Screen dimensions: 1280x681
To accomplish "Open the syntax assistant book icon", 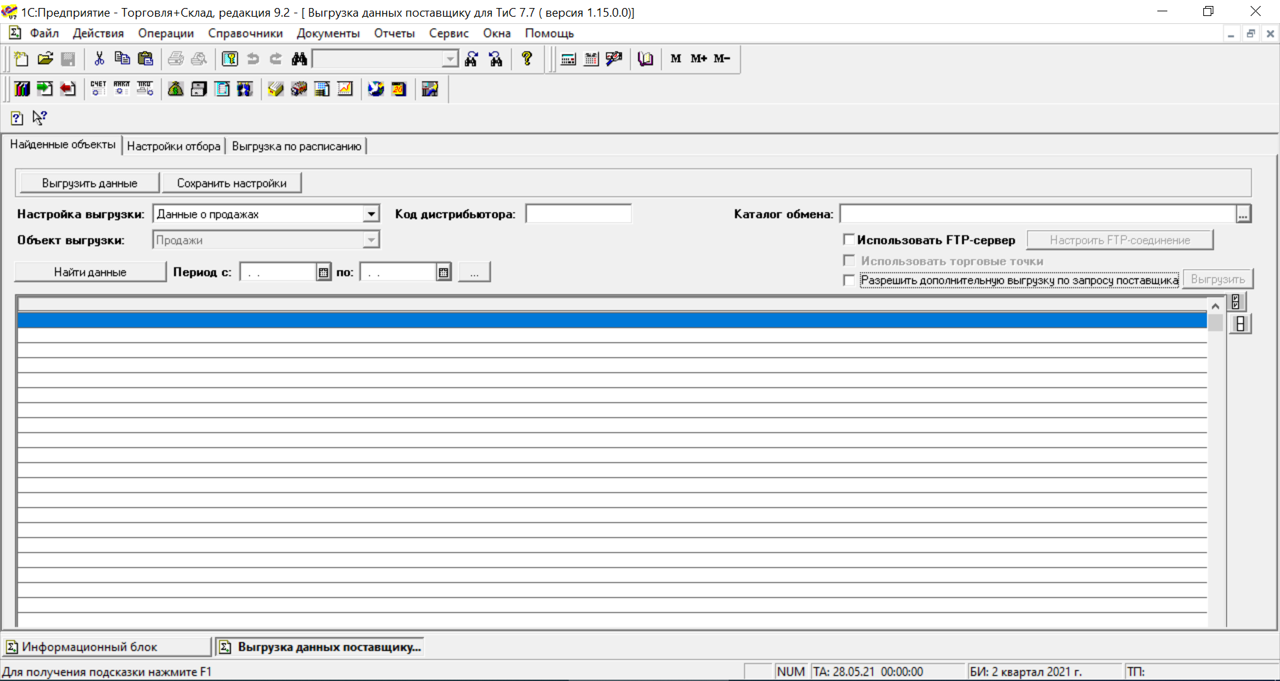I will click(x=645, y=59).
